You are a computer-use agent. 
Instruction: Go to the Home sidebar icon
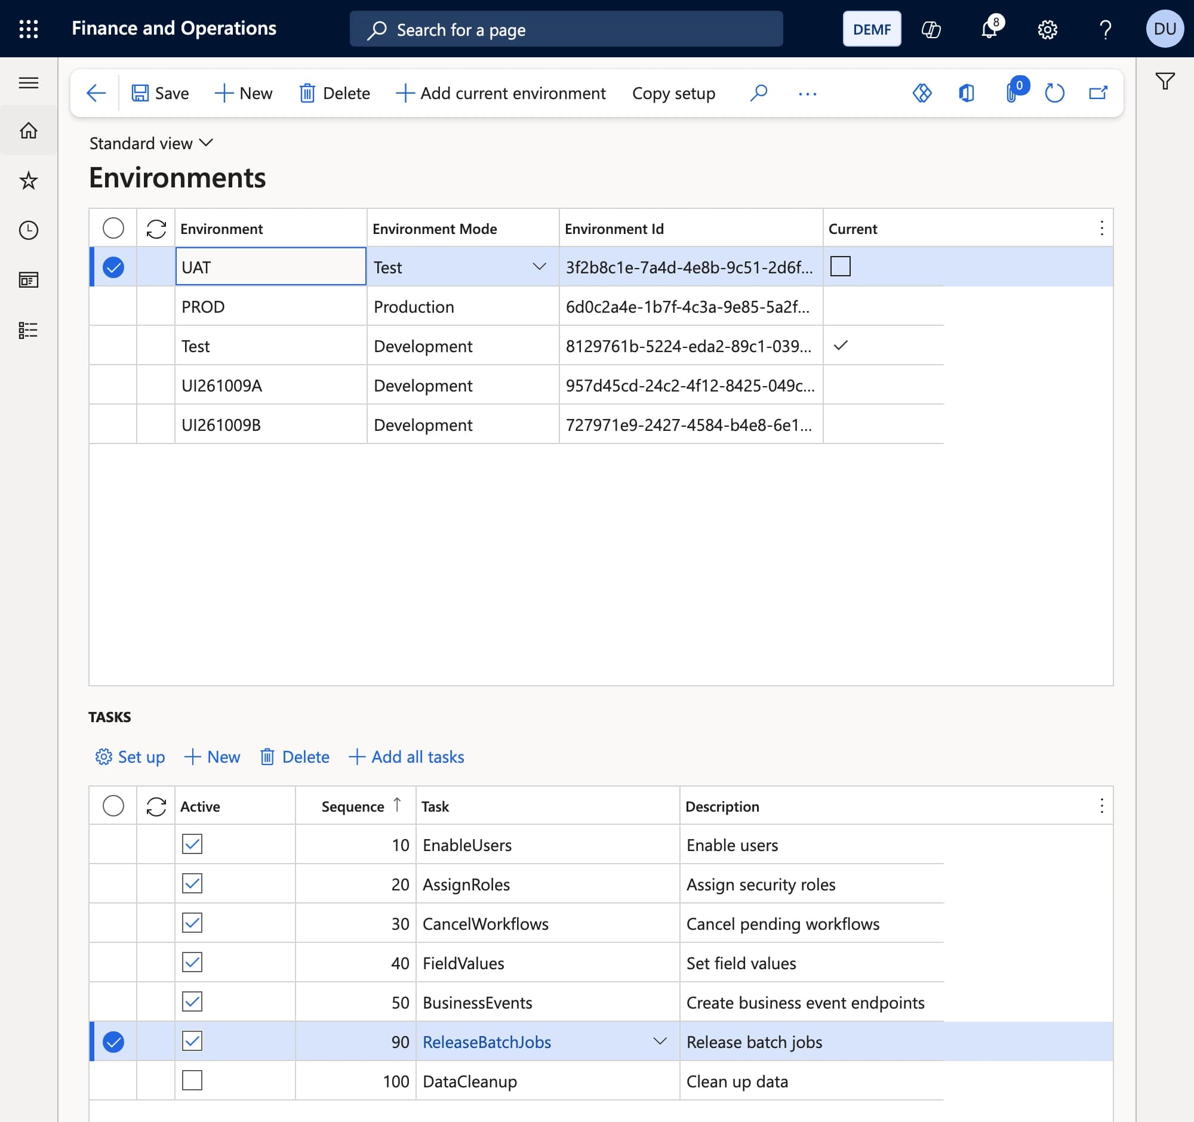click(x=28, y=130)
